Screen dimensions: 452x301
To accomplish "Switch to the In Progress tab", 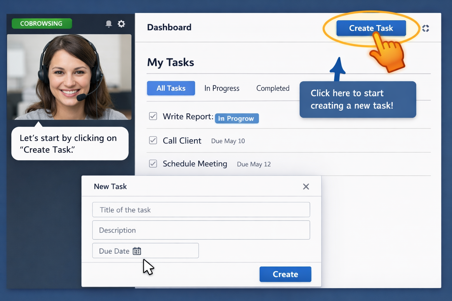I will click(222, 88).
